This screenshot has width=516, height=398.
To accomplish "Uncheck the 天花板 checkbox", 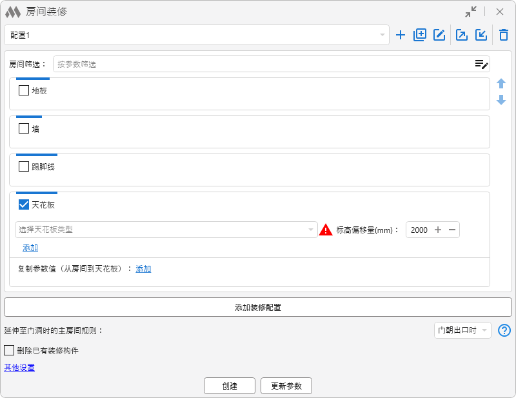I will [24, 204].
